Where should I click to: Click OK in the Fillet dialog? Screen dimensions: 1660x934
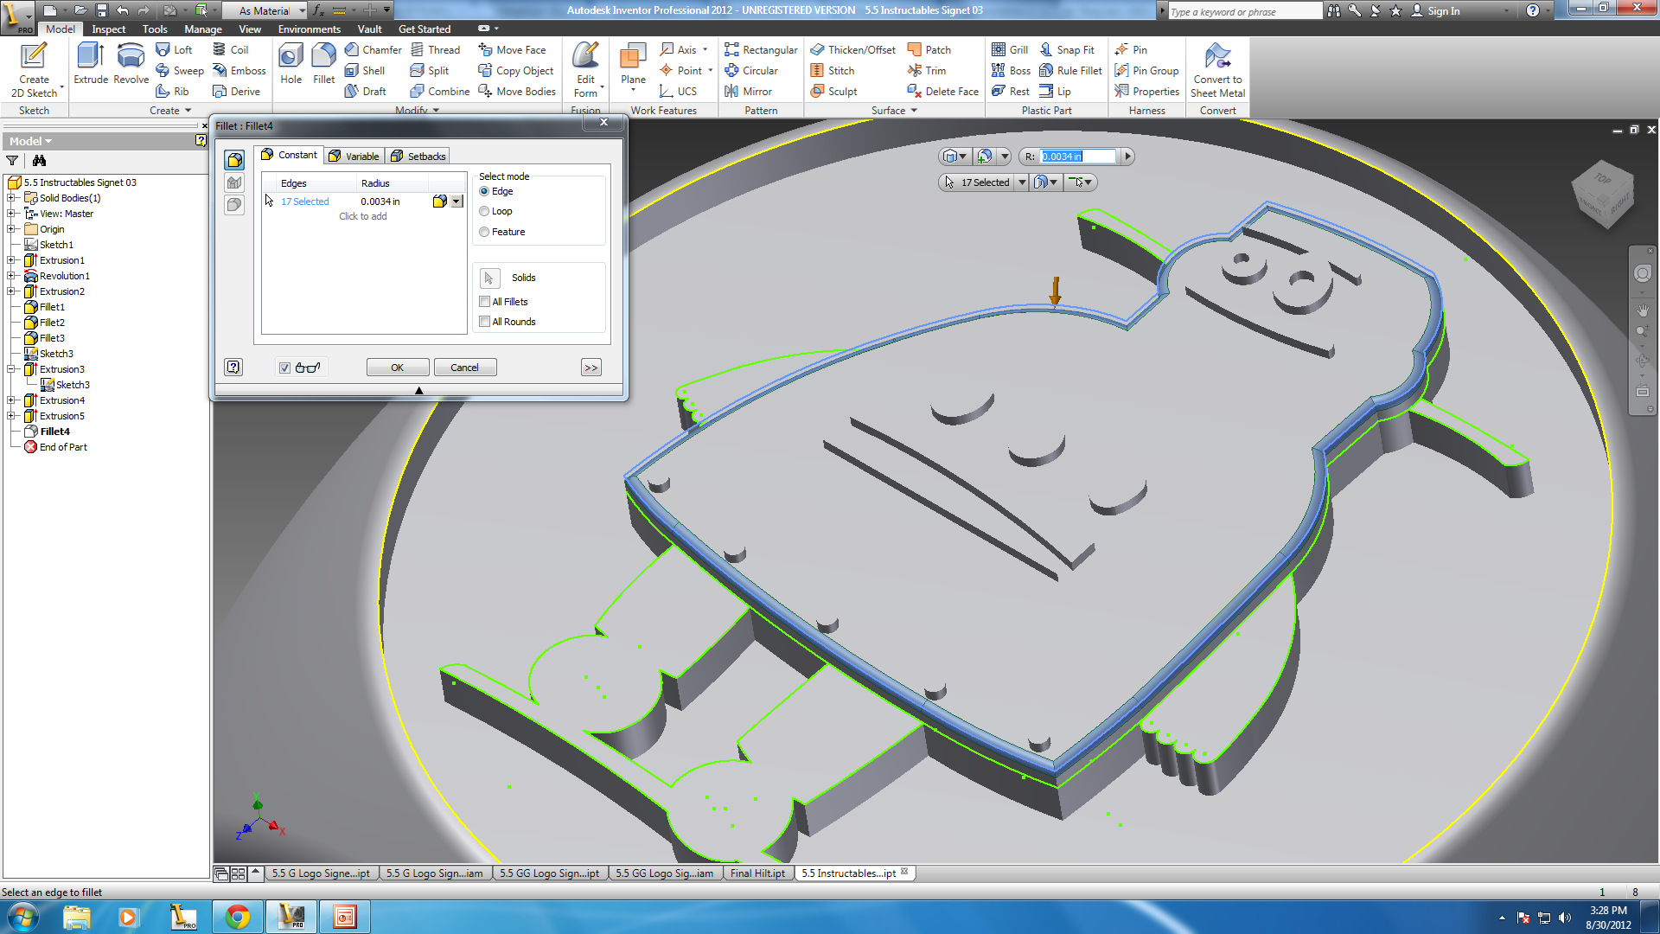coord(398,368)
